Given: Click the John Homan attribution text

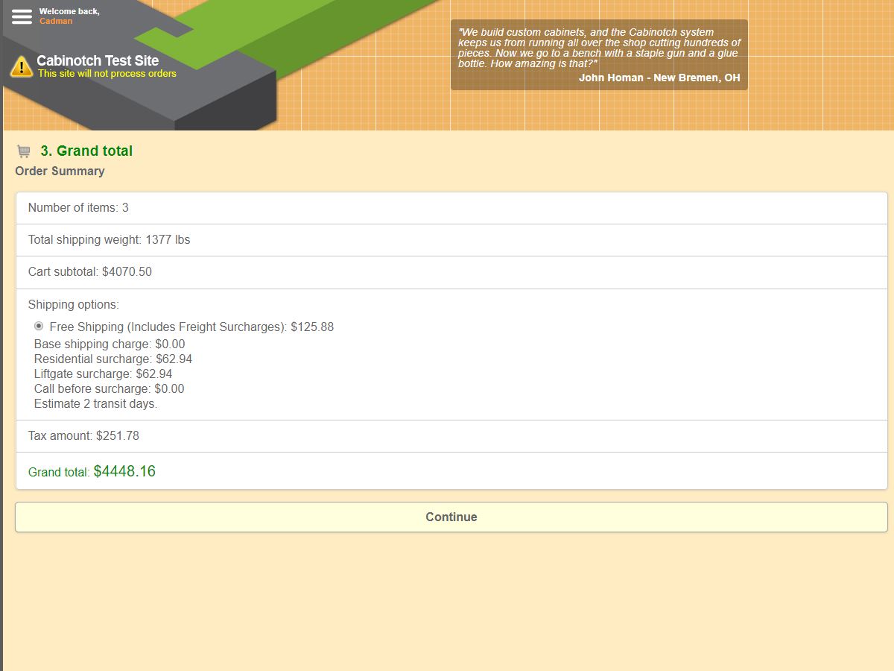Looking at the screenshot, I should click(659, 78).
